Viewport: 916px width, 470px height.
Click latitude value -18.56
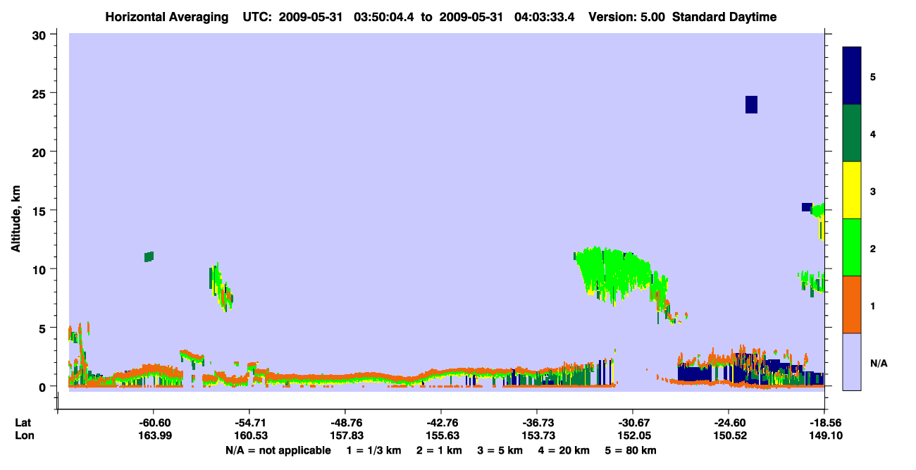click(824, 423)
